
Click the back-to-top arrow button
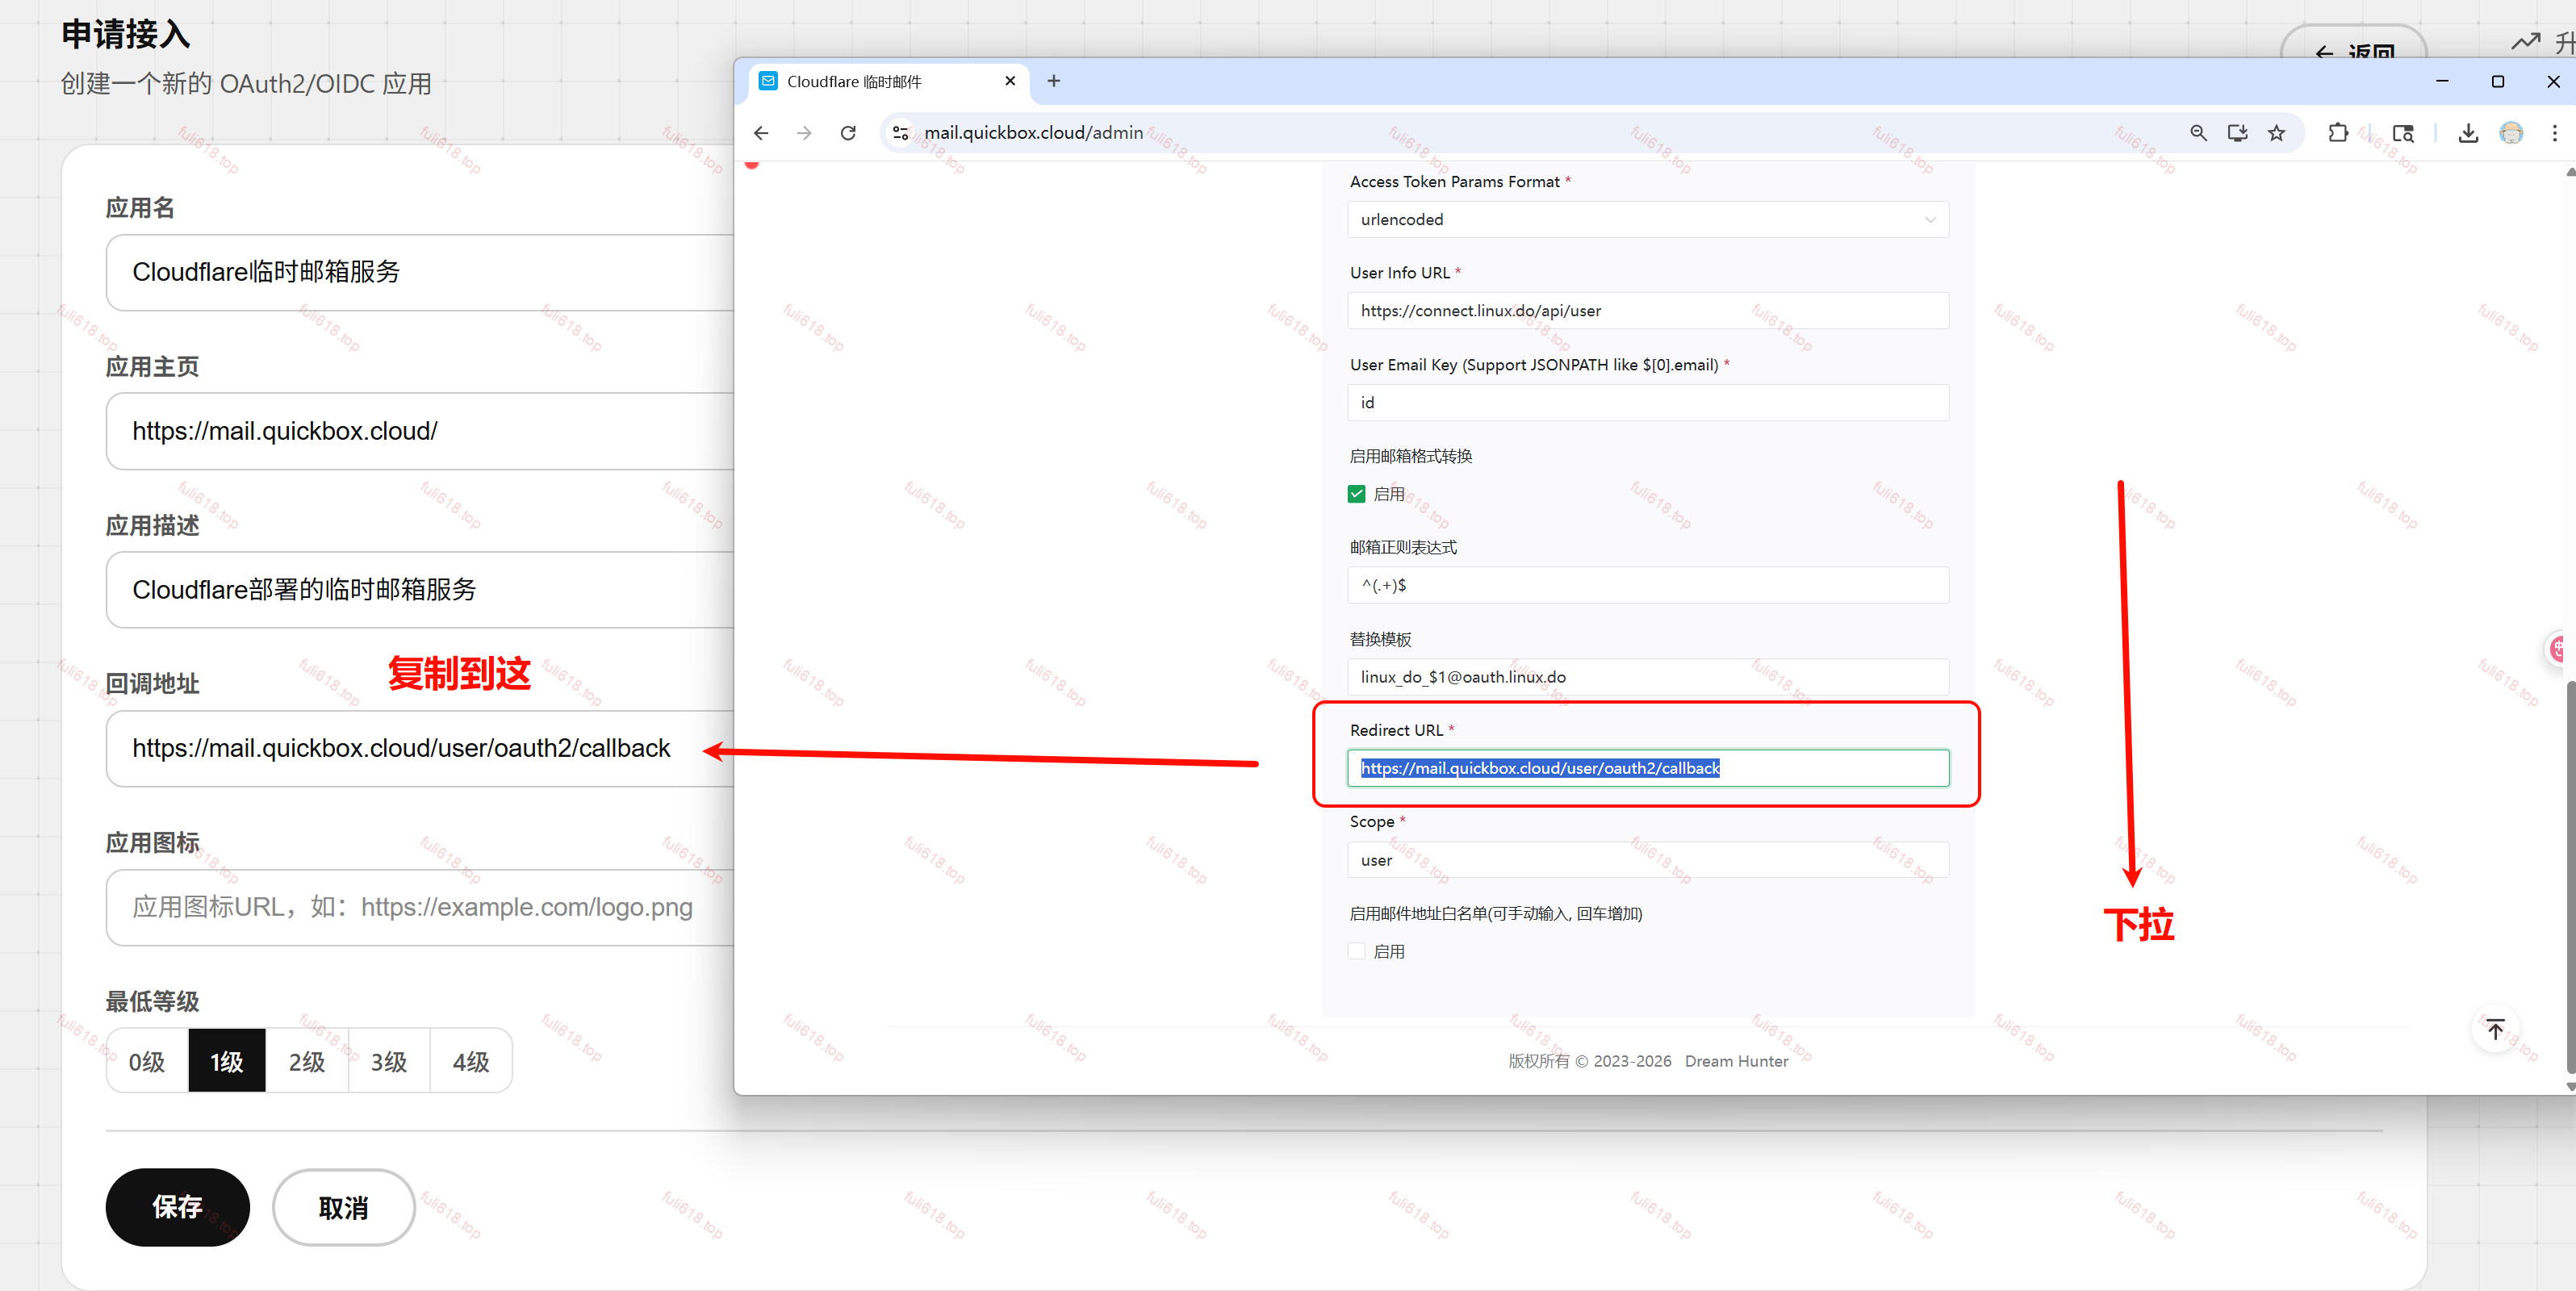(2495, 1029)
